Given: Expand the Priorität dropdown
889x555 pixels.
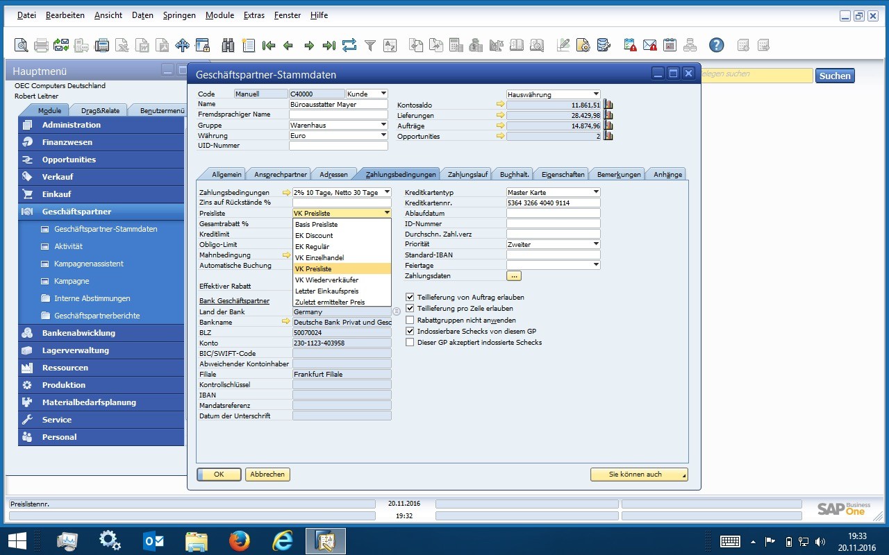Looking at the screenshot, I should tap(596, 244).
